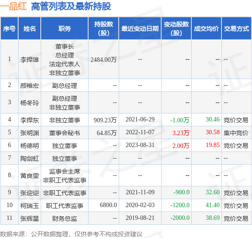Screen dimensions: 252x238
Task: Click the 序号 column header
Action: click(x=9, y=29)
